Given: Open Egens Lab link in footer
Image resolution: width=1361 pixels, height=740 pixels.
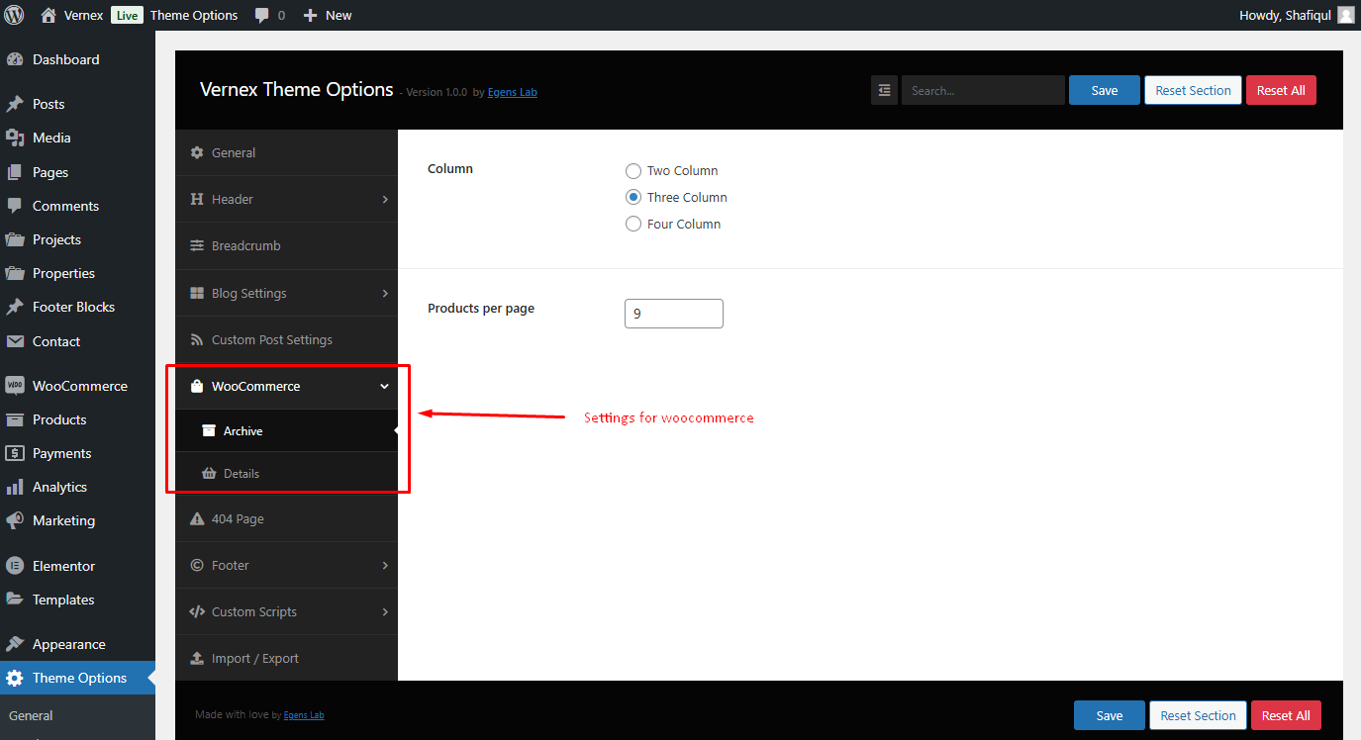Looking at the screenshot, I should [x=304, y=714].
